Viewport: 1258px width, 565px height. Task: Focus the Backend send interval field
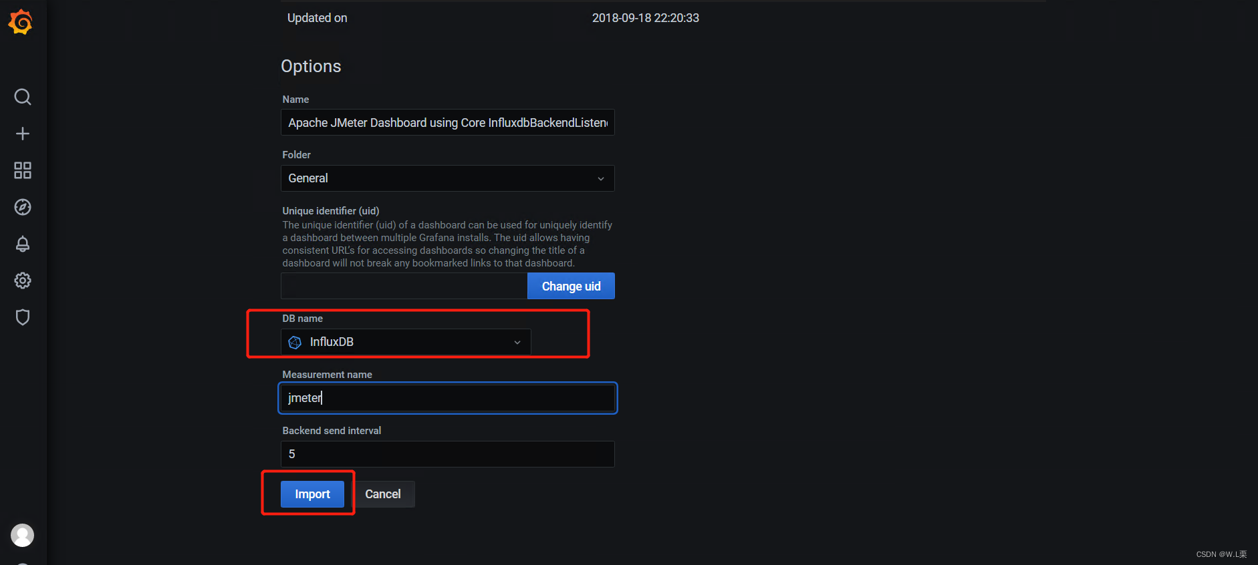447,454
